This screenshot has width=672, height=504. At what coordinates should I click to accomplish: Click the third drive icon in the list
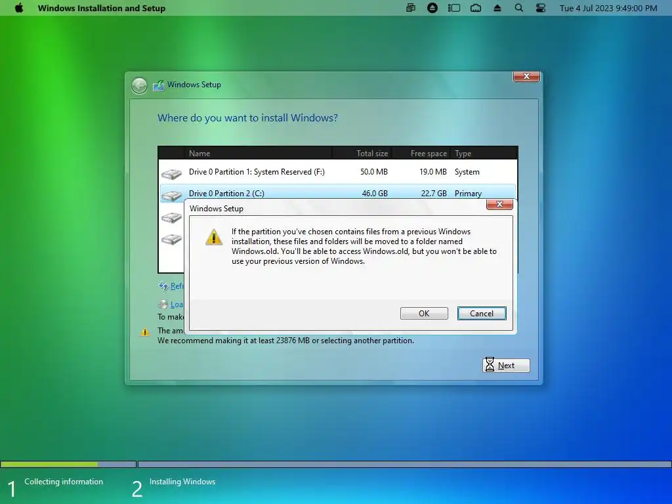coord(171,217)
